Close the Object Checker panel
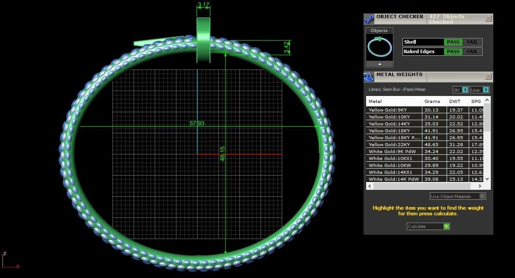 point(489,19)
